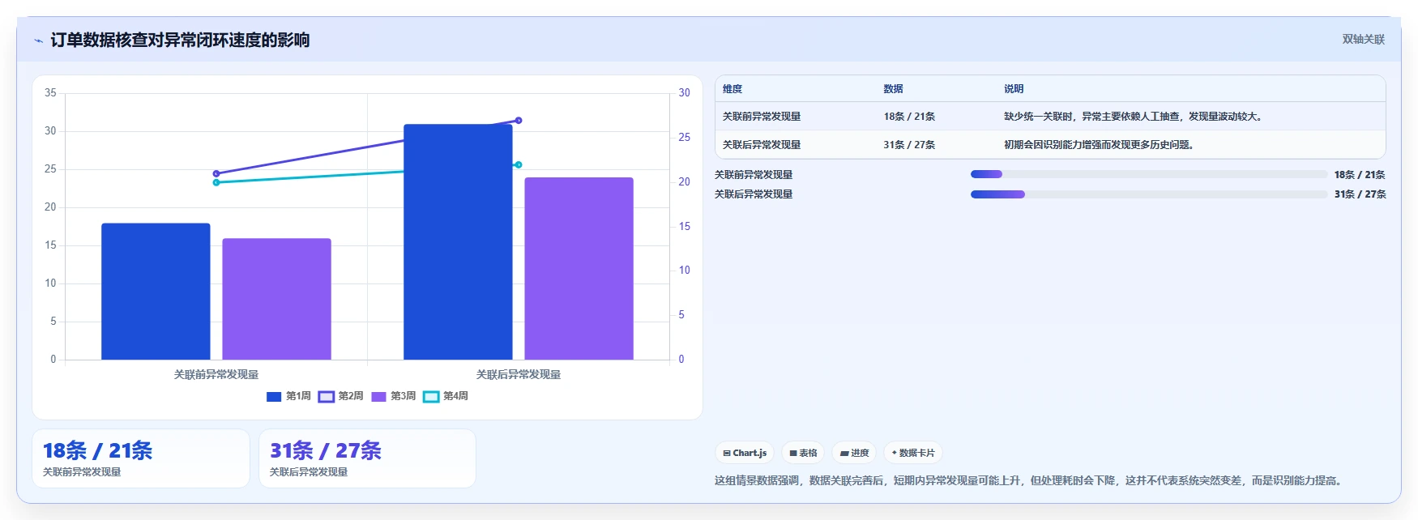Toggle the 第1周 legend entry
This screenshot has width=1418, height=520.
tap(288, 396)
